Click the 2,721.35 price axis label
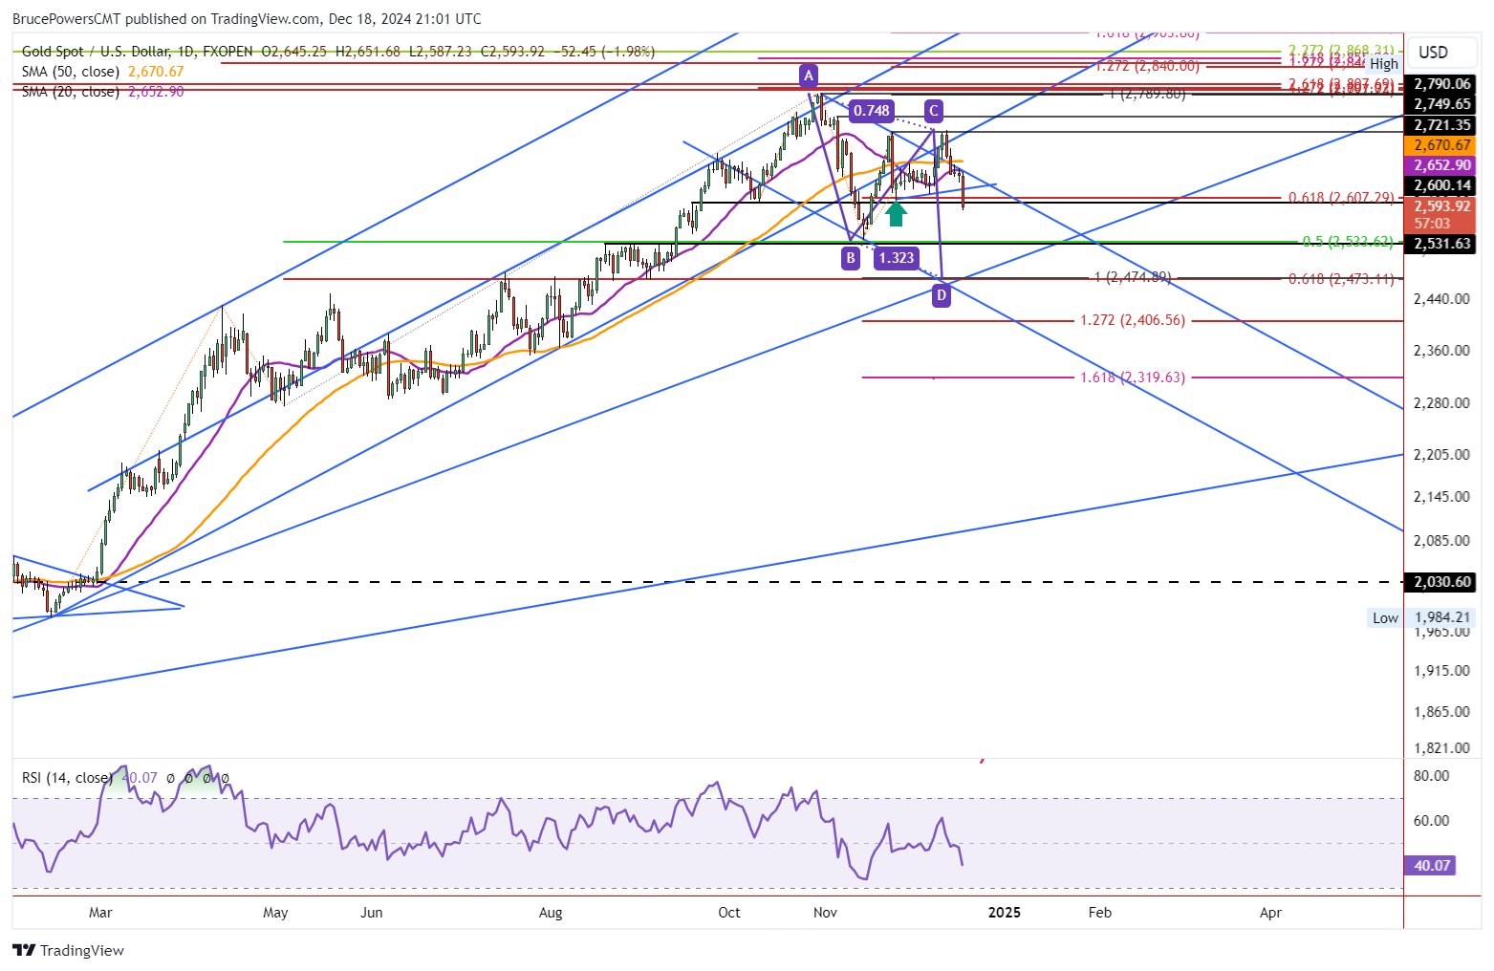 1442,125
